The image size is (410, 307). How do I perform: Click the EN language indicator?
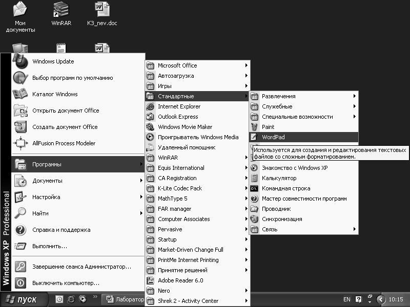coord(347,299)
